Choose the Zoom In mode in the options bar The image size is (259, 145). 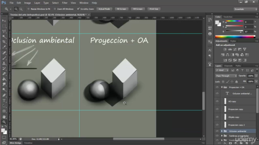[x=16, y=9]
